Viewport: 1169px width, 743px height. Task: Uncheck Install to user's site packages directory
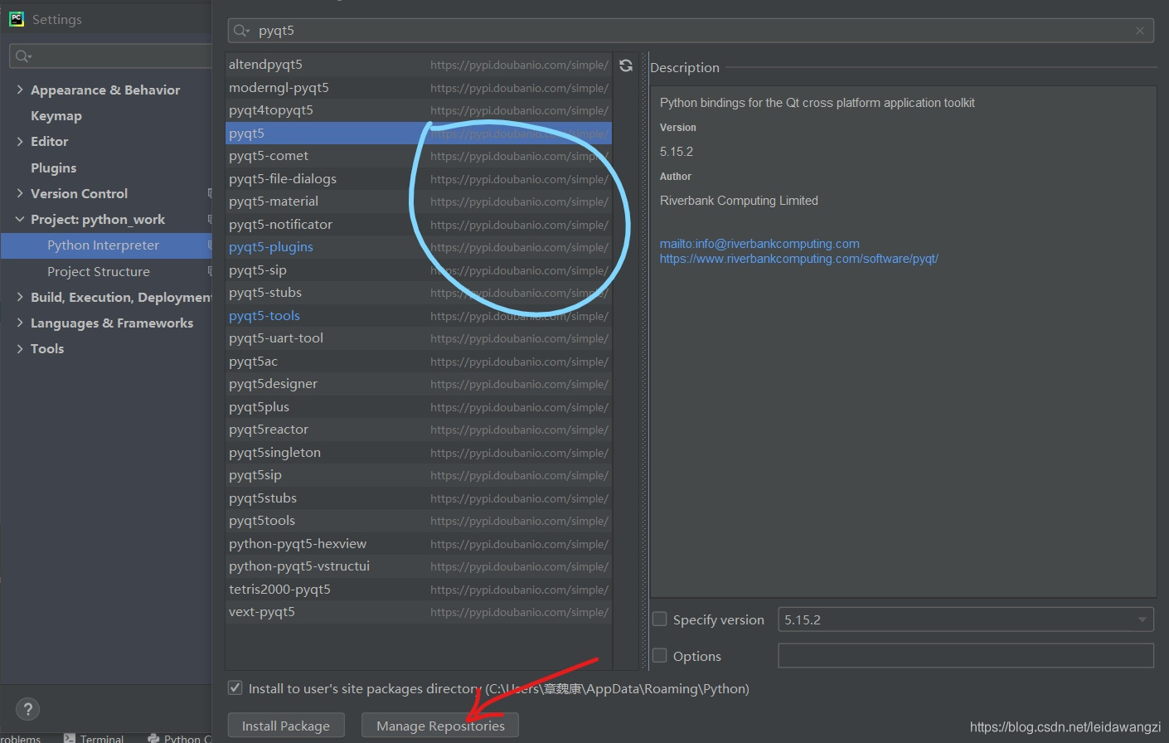(x=235, y=688)
